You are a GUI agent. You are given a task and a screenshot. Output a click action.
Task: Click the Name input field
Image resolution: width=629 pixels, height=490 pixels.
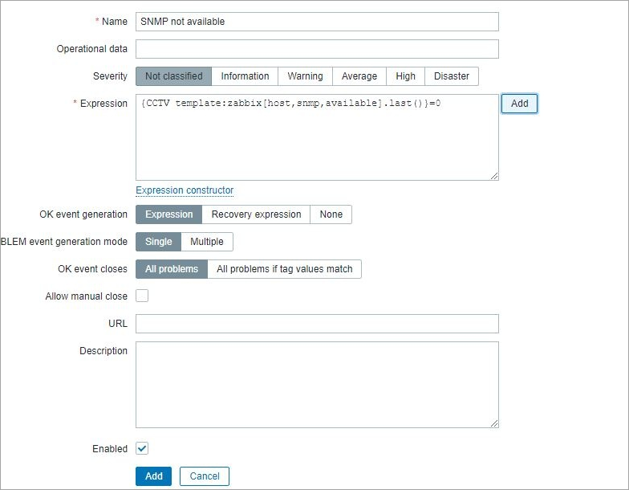point(317,22)
